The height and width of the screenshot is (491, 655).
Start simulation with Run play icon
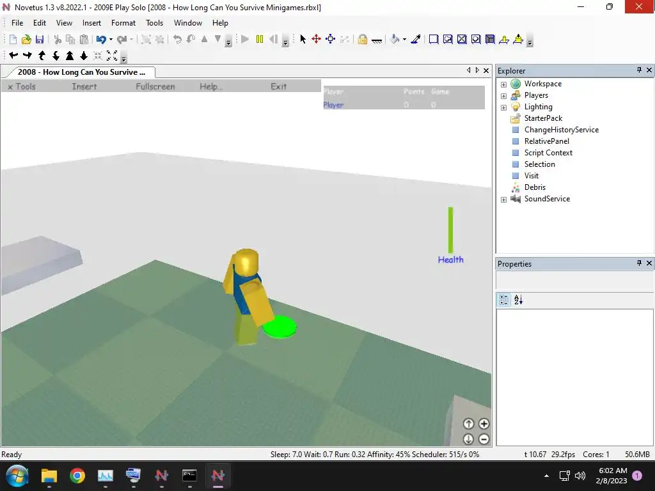[245, 39]
